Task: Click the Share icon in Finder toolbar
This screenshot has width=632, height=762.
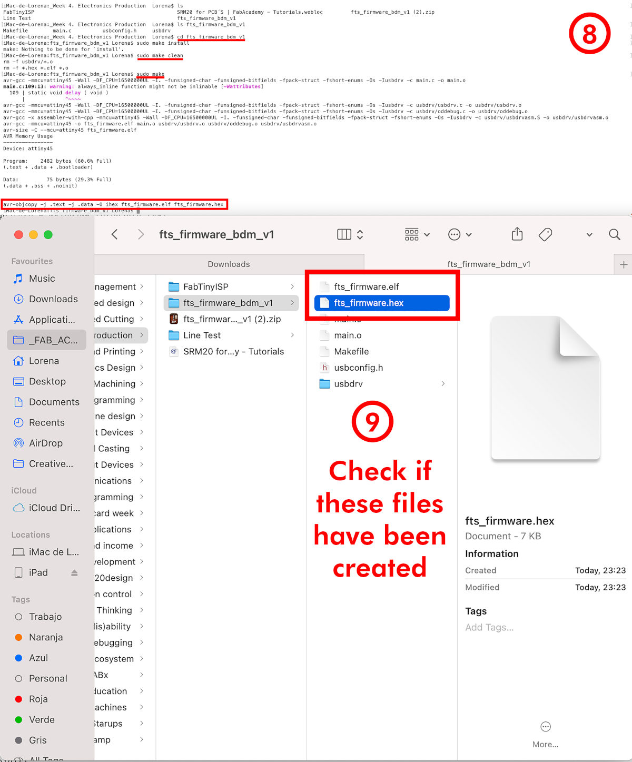Action: click(517, 234)
